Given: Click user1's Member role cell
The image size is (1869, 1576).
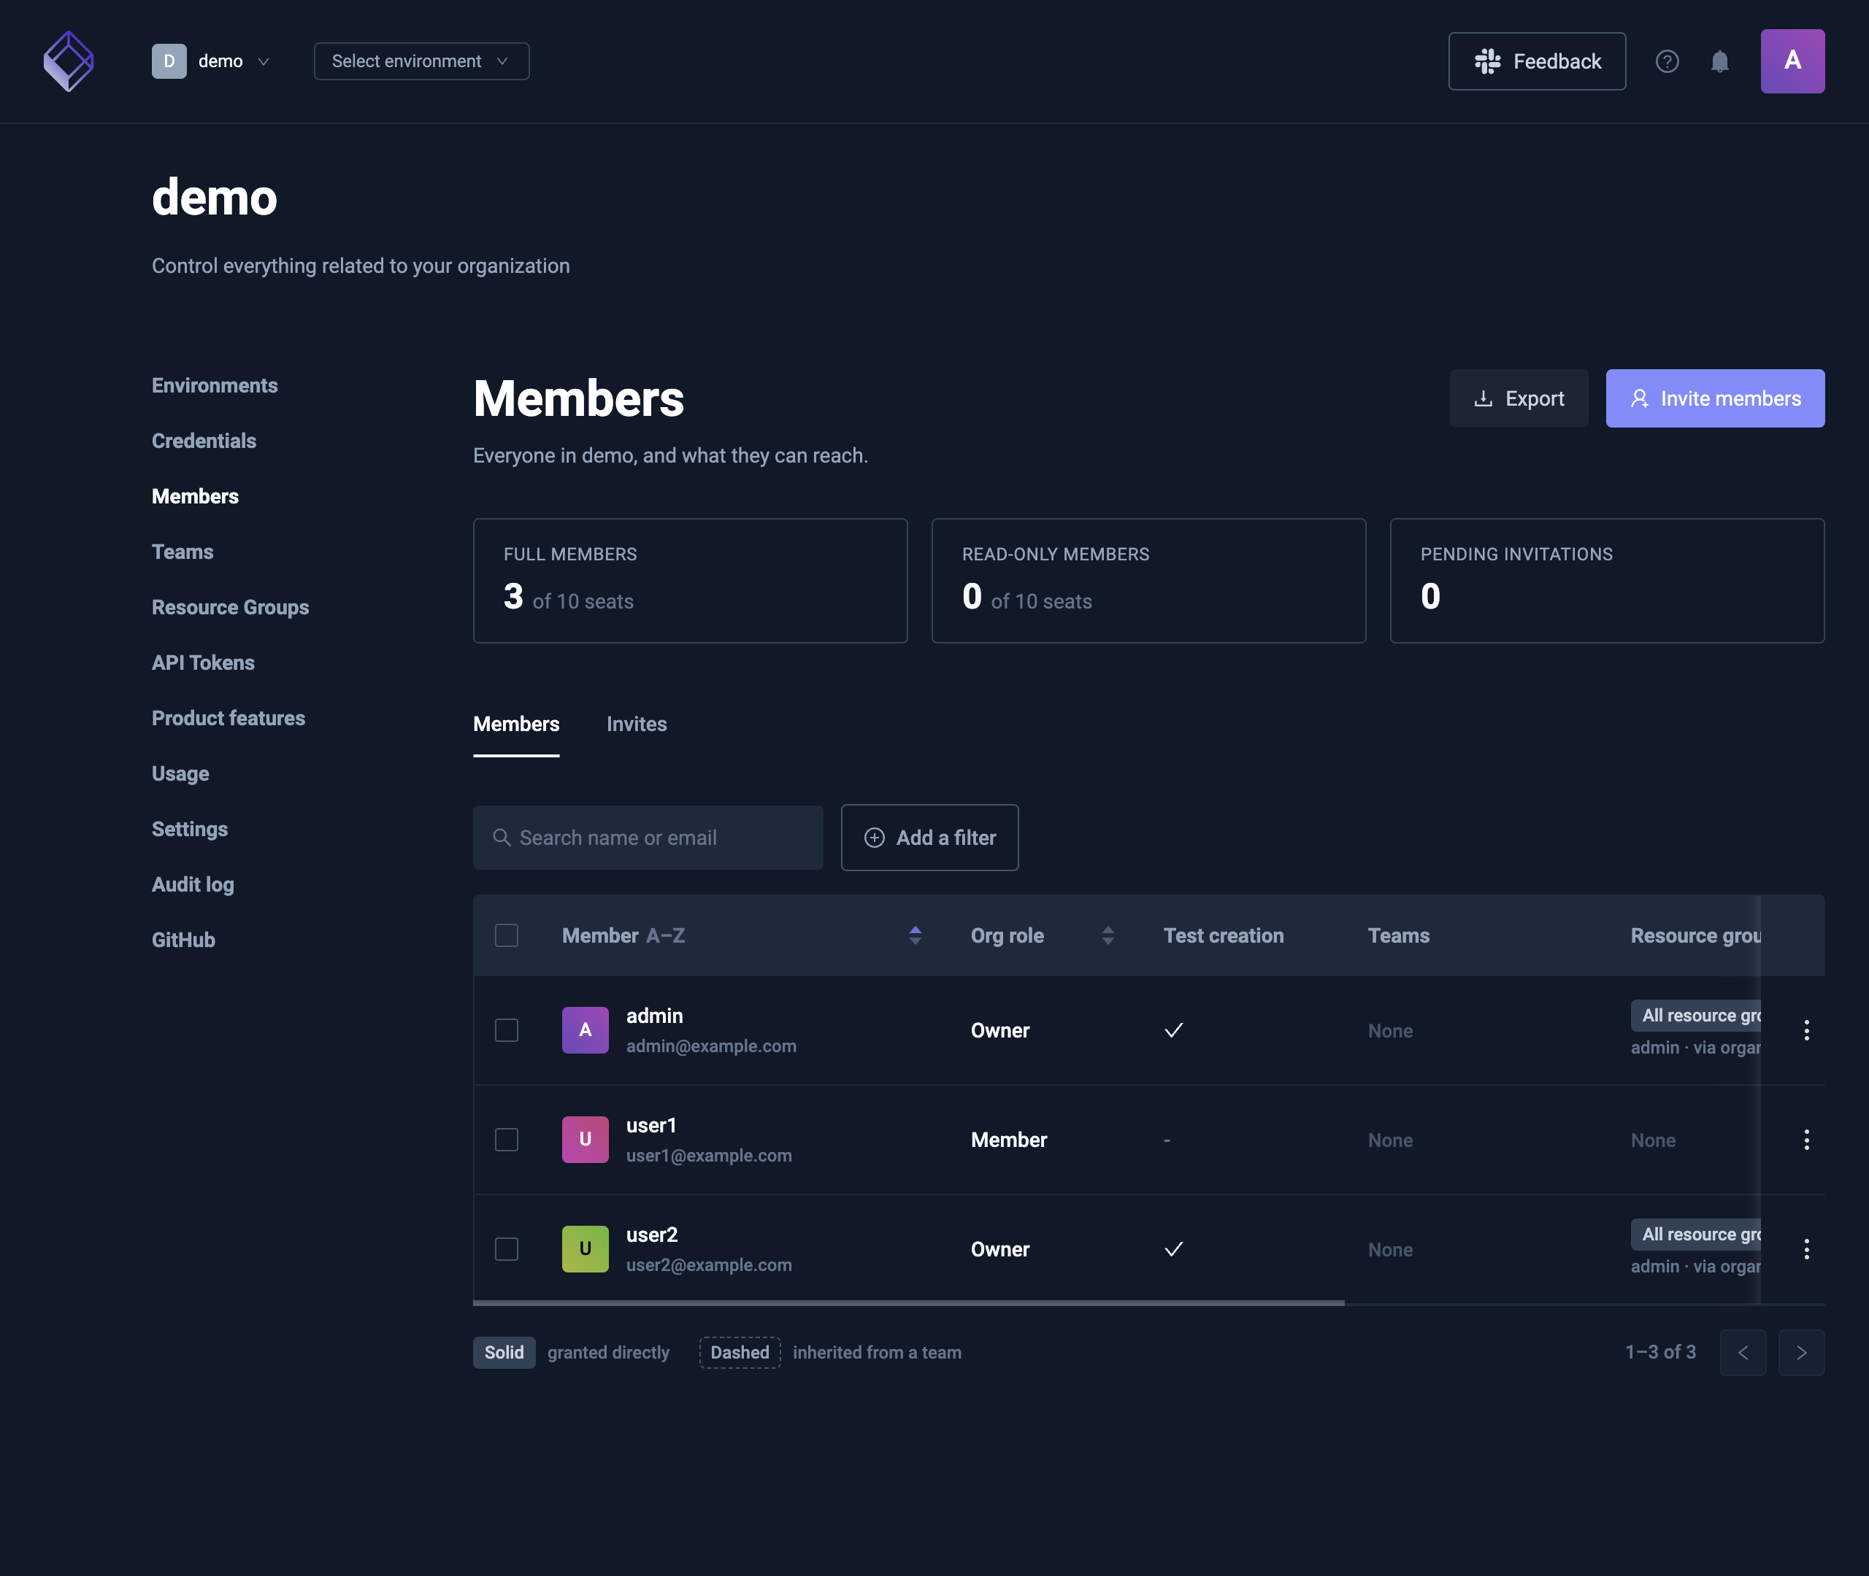Looking at the screenshot, I should pos(1008,1140).
